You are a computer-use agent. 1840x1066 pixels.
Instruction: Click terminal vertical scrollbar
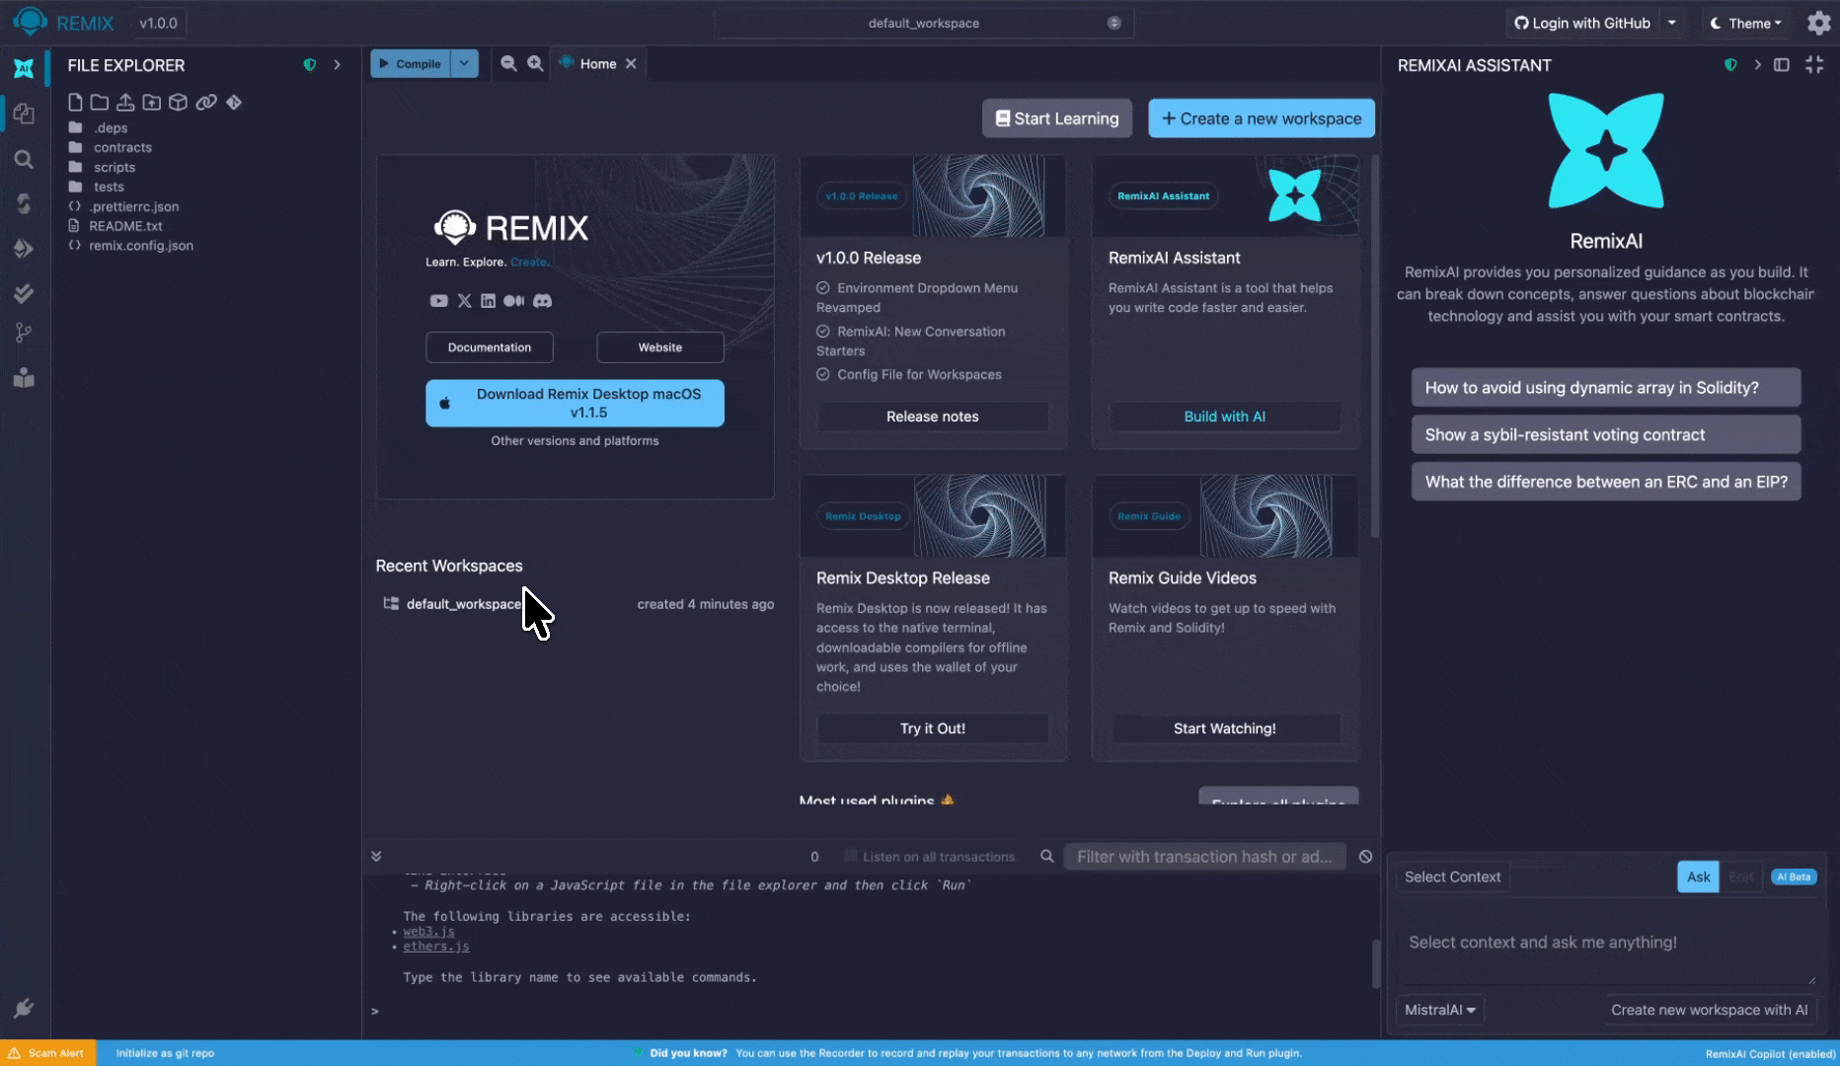pyautogui.click(x=1376, y=963)
